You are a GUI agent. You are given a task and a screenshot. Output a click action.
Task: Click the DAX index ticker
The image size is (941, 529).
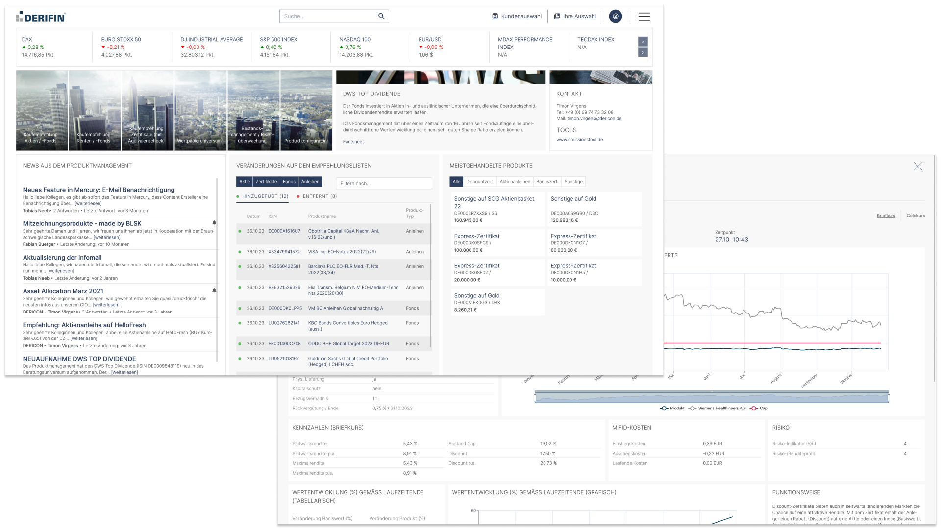tap(54, 47)
